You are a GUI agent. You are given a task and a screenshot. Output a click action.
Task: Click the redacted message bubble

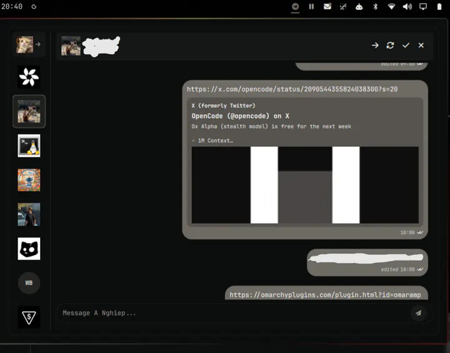367,262
